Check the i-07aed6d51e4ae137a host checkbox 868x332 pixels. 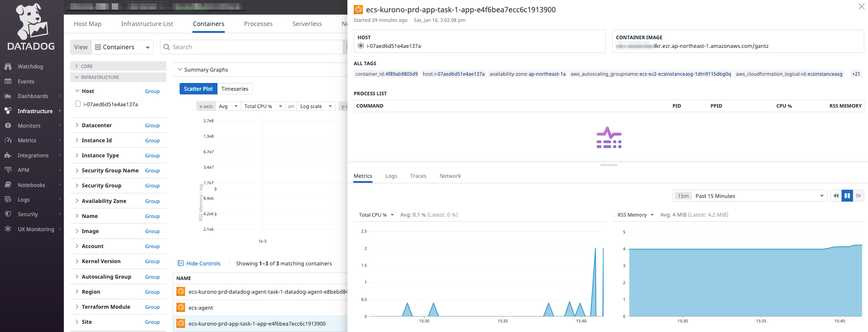click(78, 104)
